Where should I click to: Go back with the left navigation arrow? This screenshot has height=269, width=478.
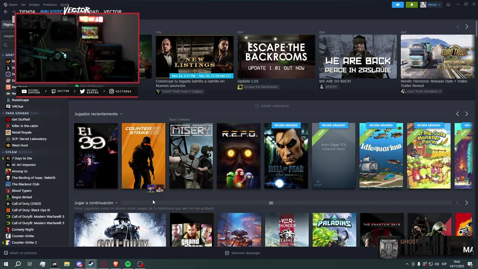tap(6, 12)
